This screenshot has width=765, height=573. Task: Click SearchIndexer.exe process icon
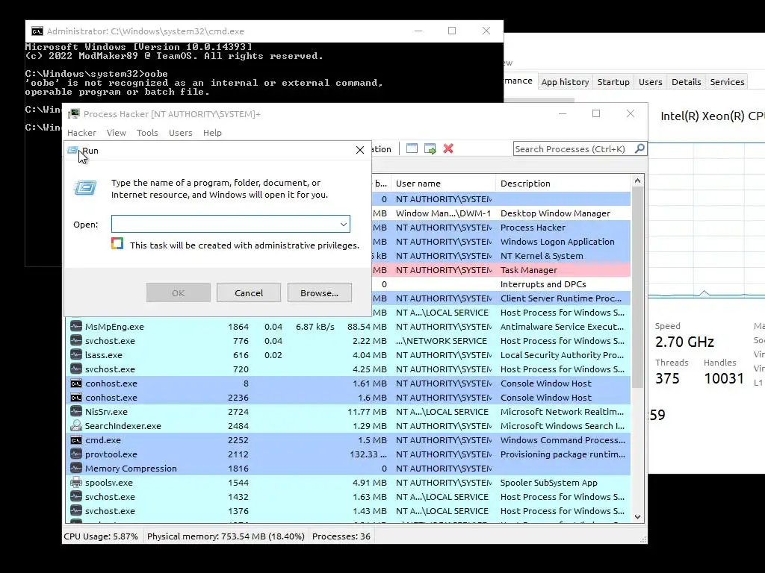[x=75, y=425]
